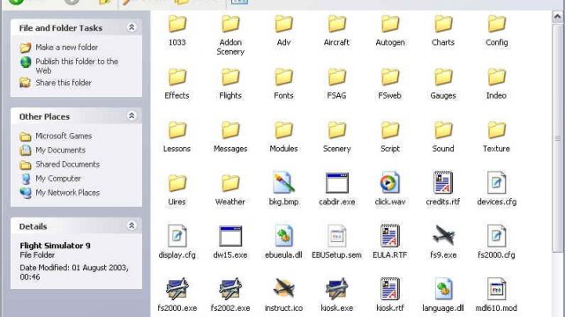Collapse the Details panel
565x317 pixels.
132,225
